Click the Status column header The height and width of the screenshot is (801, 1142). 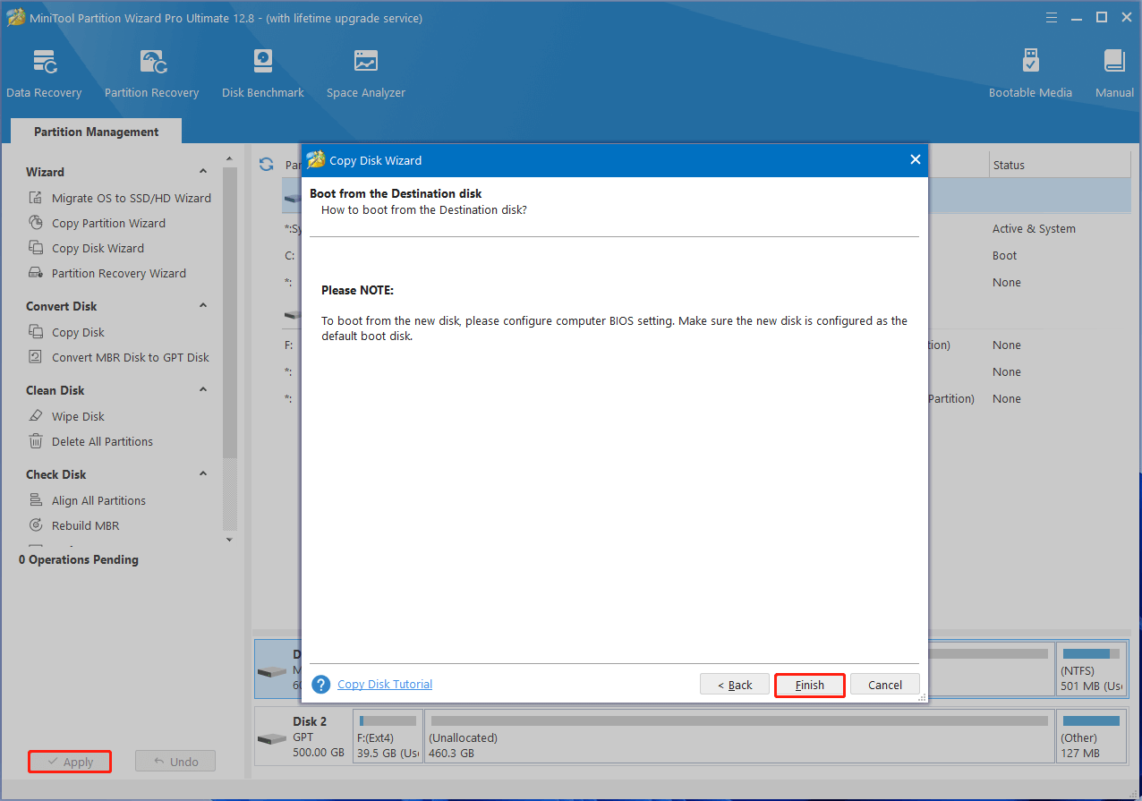[x=1060, y=165]
